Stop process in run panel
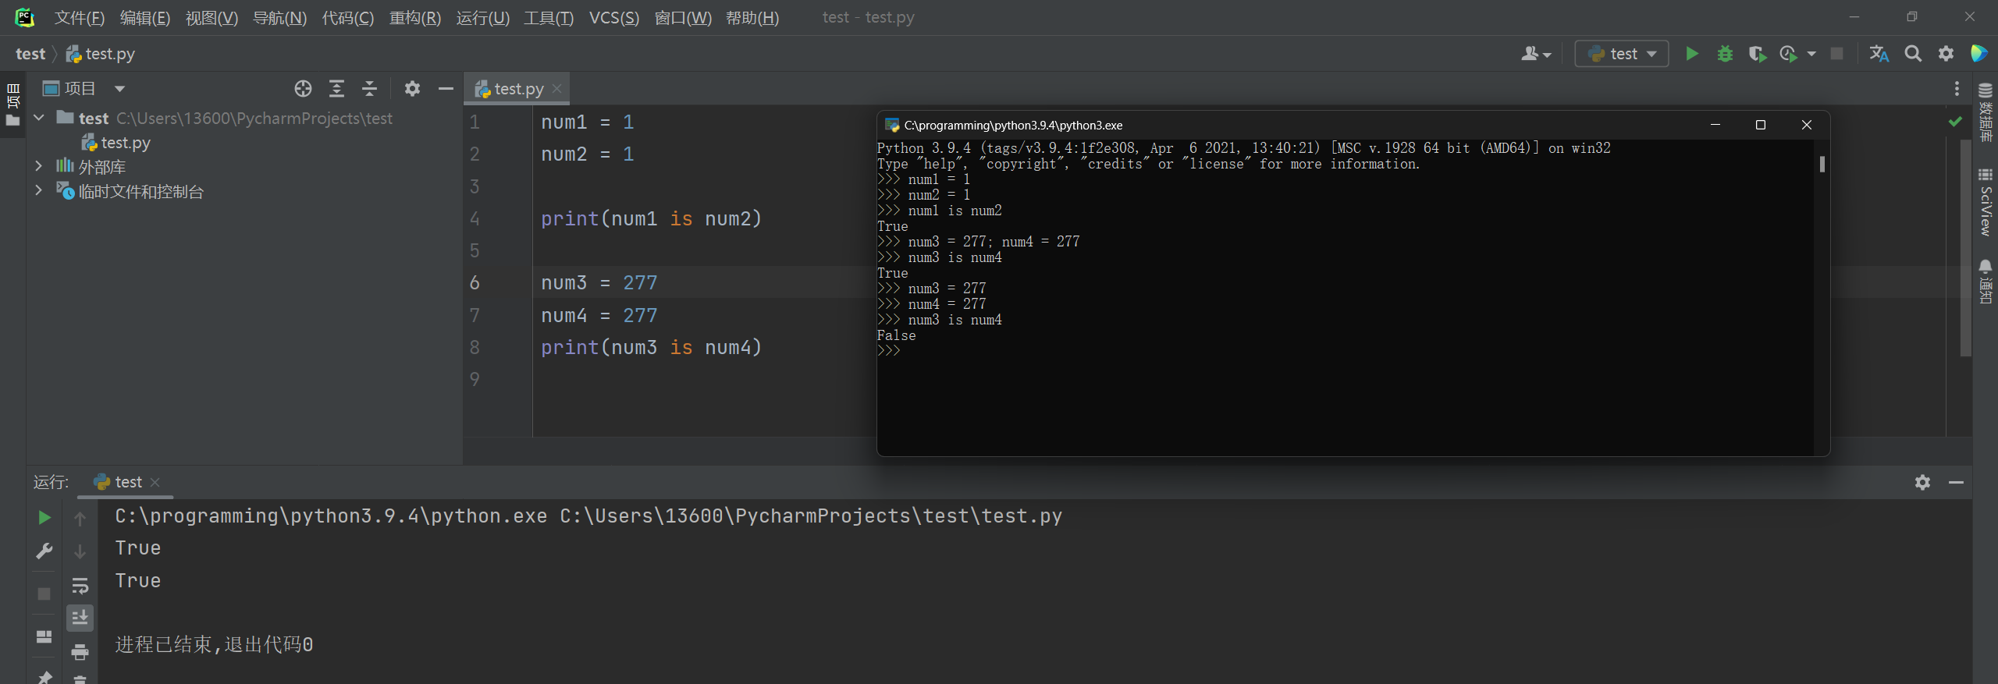This screenshot has width=1998, height=684. coord(44,594)
